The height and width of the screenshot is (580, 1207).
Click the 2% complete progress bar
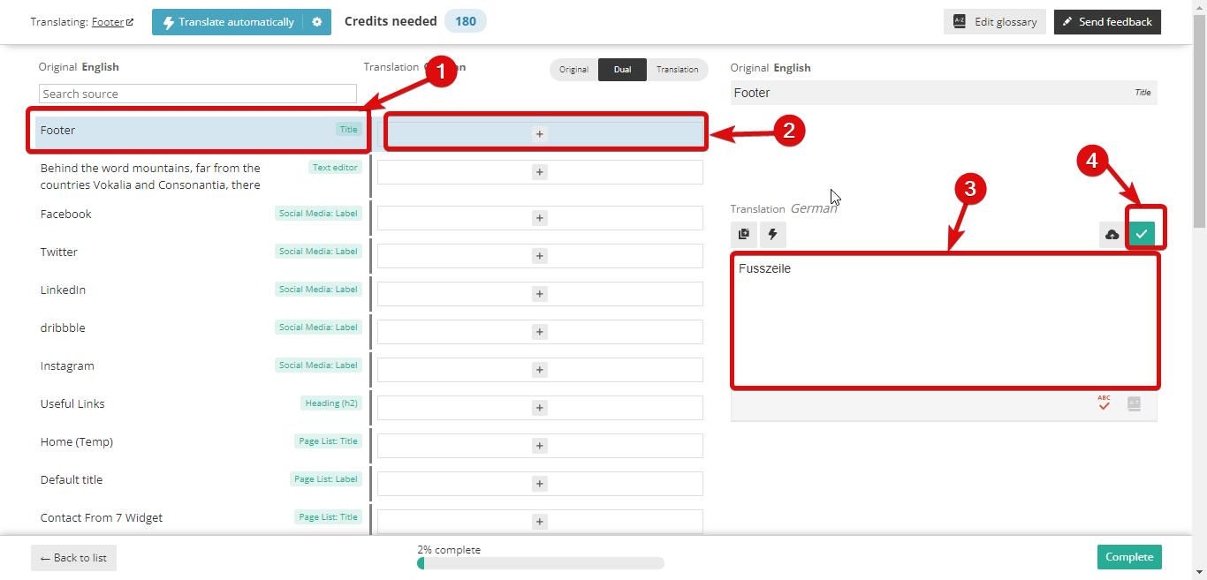coord(539,562)
